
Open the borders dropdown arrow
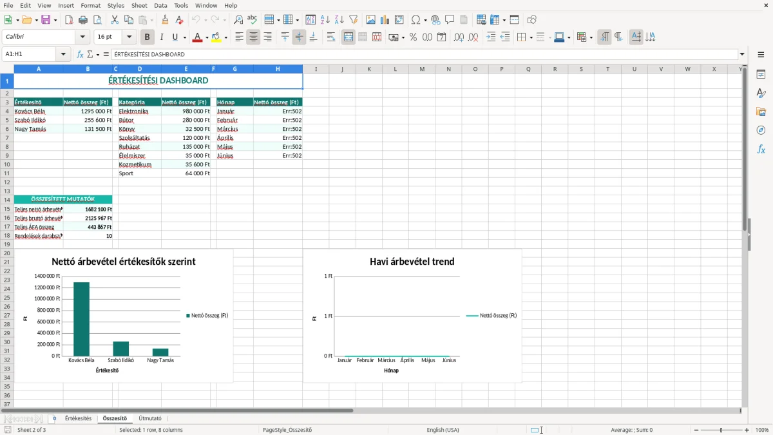[531, 37]
